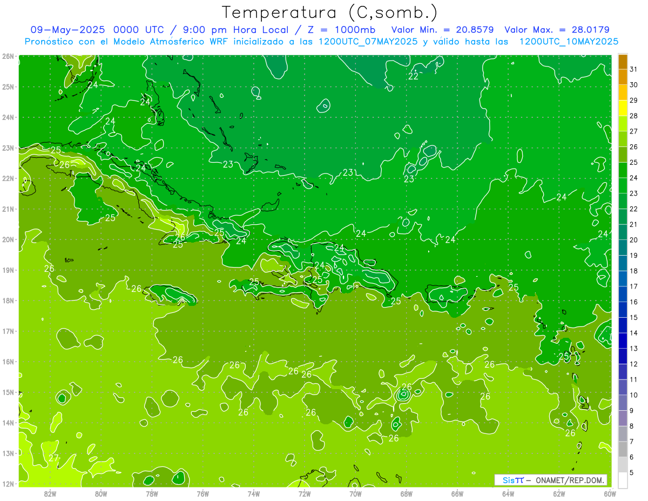The image size is (648, 501).
Task: Click the legend scale value '30'
Action: tap(633, 85)
